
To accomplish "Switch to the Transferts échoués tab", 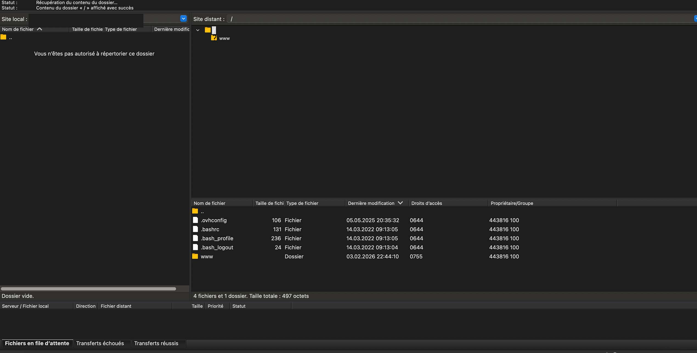I will 100,343.
